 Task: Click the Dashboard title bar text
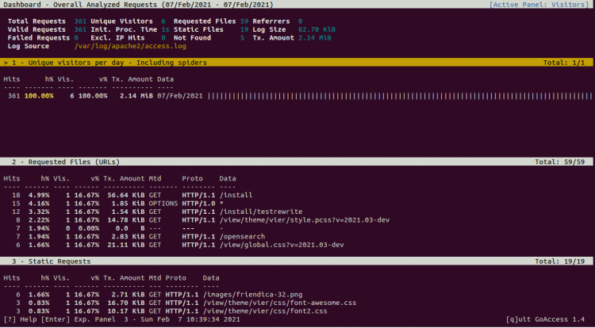tap(119, 5)
